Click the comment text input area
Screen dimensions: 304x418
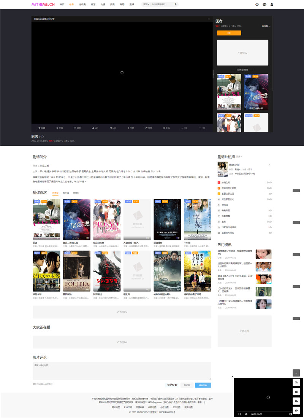coord(122,370)
